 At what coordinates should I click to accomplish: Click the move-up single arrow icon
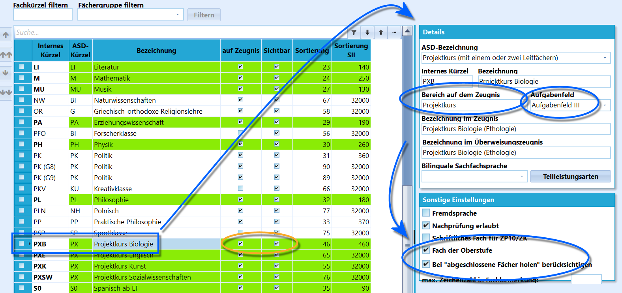6,35
